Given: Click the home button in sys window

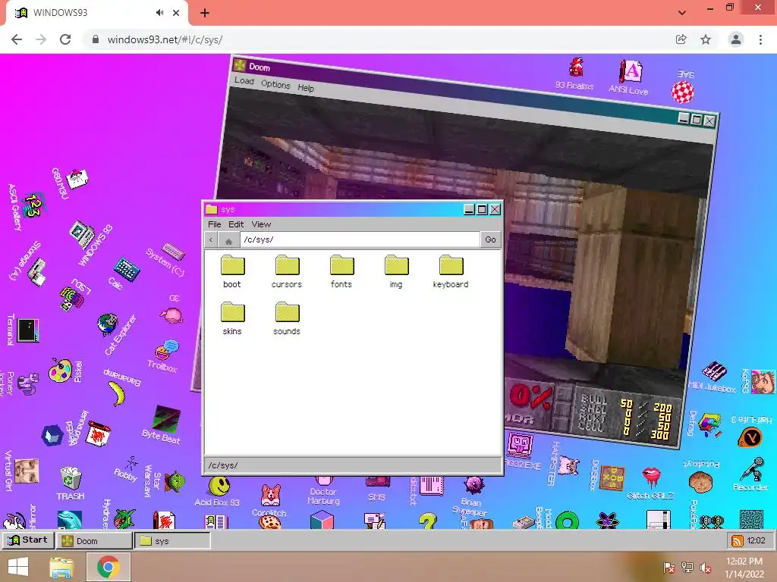Looking at the screenshot, I should (x=228, y=240).
